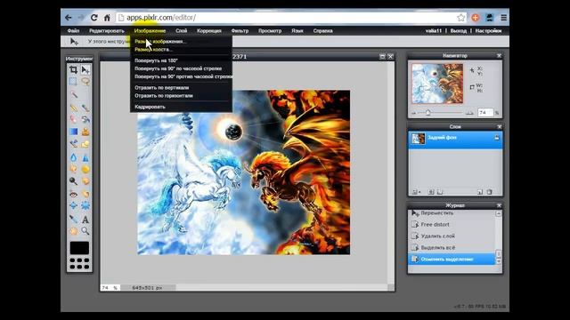Screen dimensions: 570x320
Task: Select the Sharpen triangle tool
Action: (x=85, y=157)
